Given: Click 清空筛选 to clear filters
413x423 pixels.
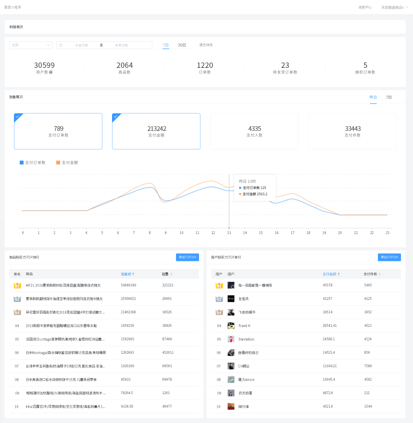Looking at the screenshot, I should coord(206,45).
